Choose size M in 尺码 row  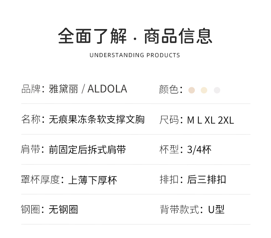pos(191,120)
